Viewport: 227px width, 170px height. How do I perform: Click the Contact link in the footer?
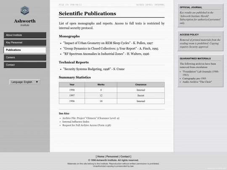click(x=125, y=157)
